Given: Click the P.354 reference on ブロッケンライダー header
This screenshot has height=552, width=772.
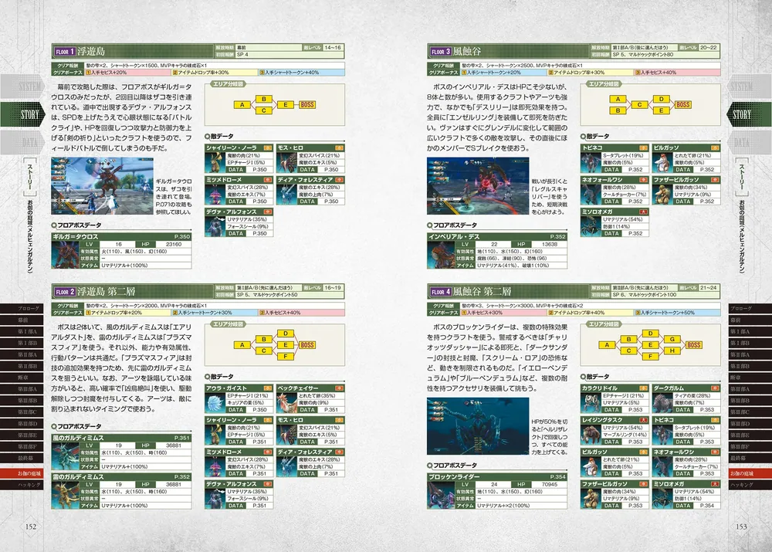Looking at the screenshot, I should pos(558,476).
